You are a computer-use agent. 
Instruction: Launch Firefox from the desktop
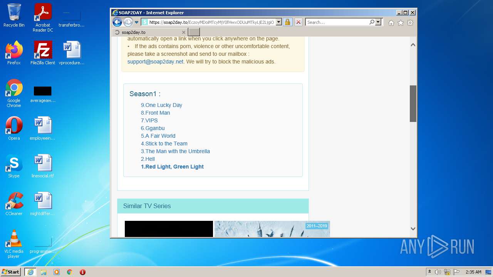pos(14,53)
